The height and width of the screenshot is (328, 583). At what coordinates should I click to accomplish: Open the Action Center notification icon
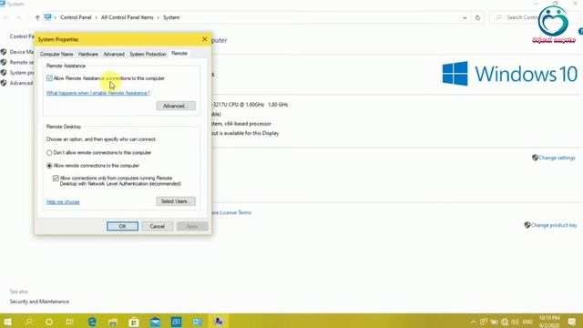[x=572, y=322]
